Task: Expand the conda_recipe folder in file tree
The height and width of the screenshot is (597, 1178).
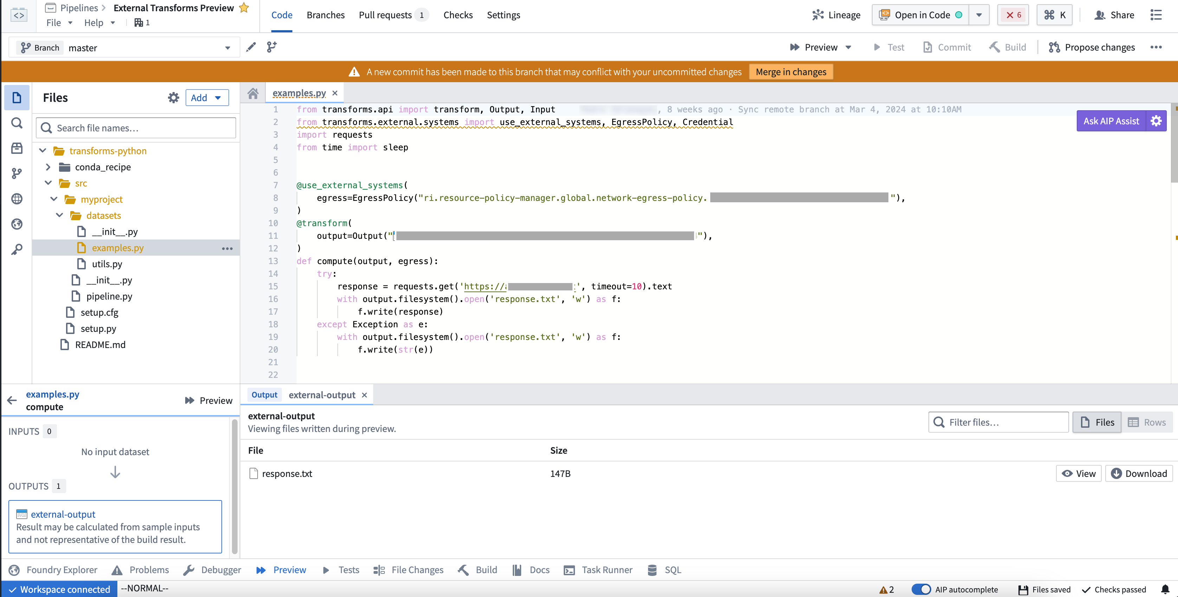Action: [x=48, y=167]
